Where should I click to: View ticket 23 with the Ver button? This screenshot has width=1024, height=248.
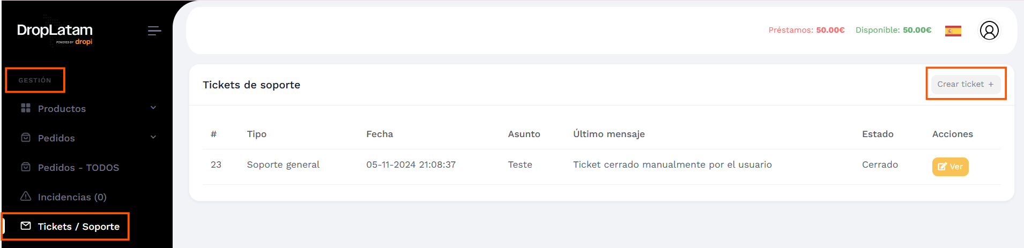(x=950, y=167)
